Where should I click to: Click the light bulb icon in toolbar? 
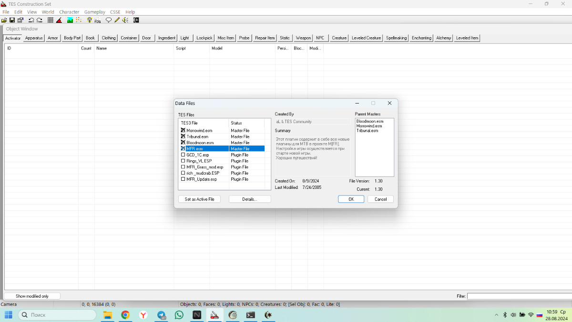coord(89,20)
